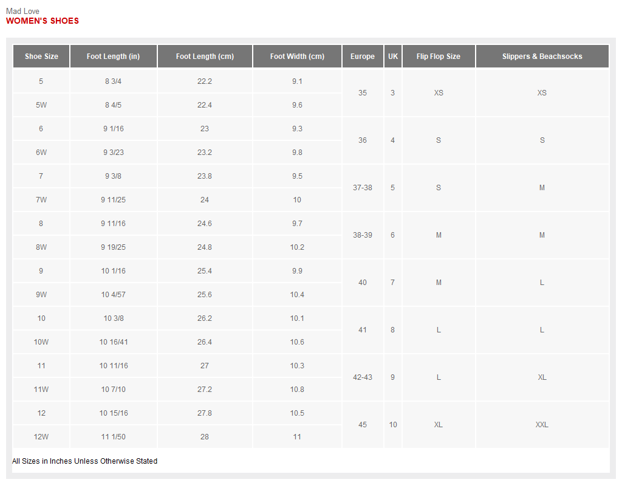Click the Mad Love brand text
Viewport: 622px width, 488px height.
coord(22,11)
